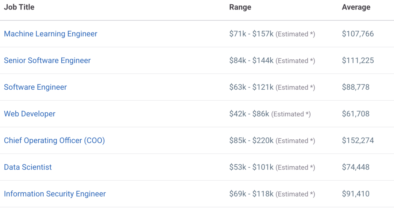Open the Machine Learning Engineer link
Screen dimensions: 394x209
point(50,34)
